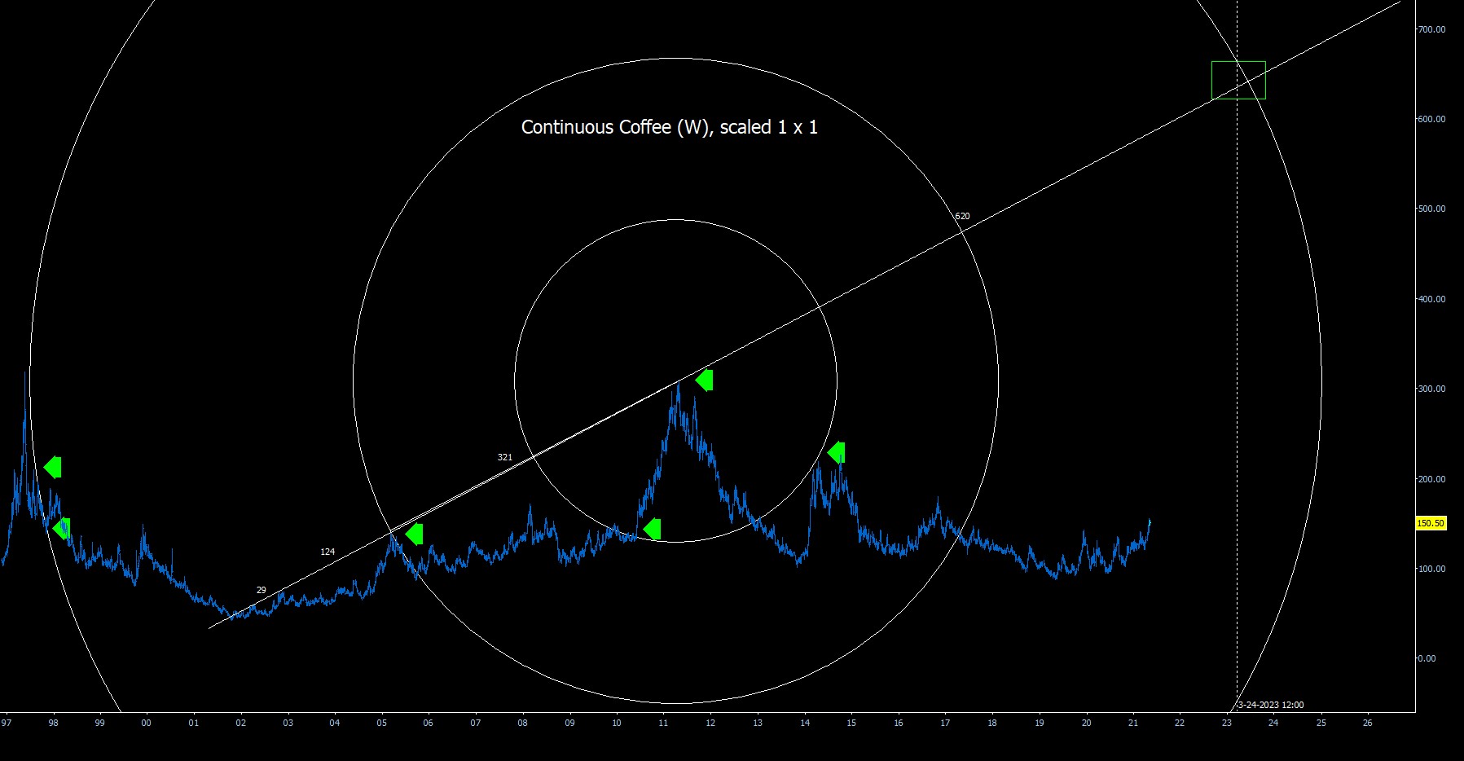This screenshot has height=761, width=1464.
Task: Click the '124' trendline label
Action: click(328, 552)
